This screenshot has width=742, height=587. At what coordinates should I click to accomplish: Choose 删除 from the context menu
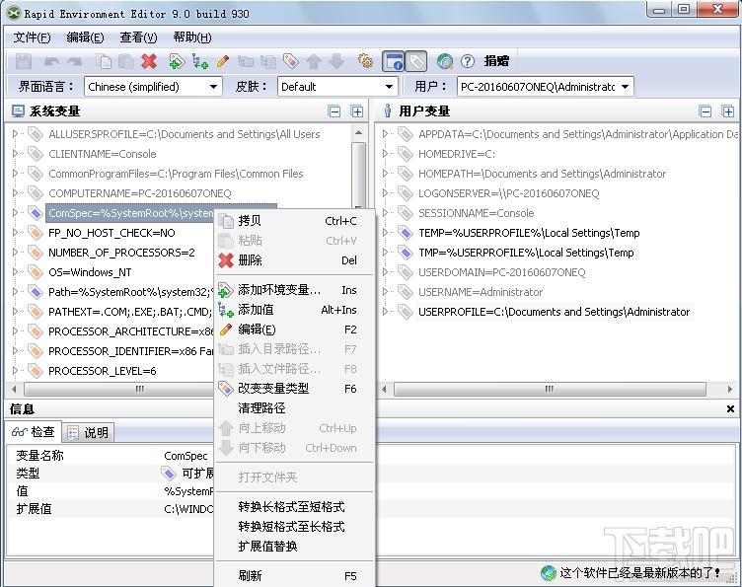coord(294,260)
